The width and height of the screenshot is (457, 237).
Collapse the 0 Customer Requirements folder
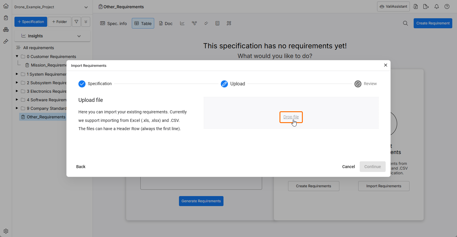(17, 56)
